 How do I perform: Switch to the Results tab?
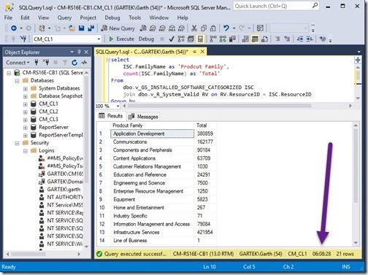[111, 116]
